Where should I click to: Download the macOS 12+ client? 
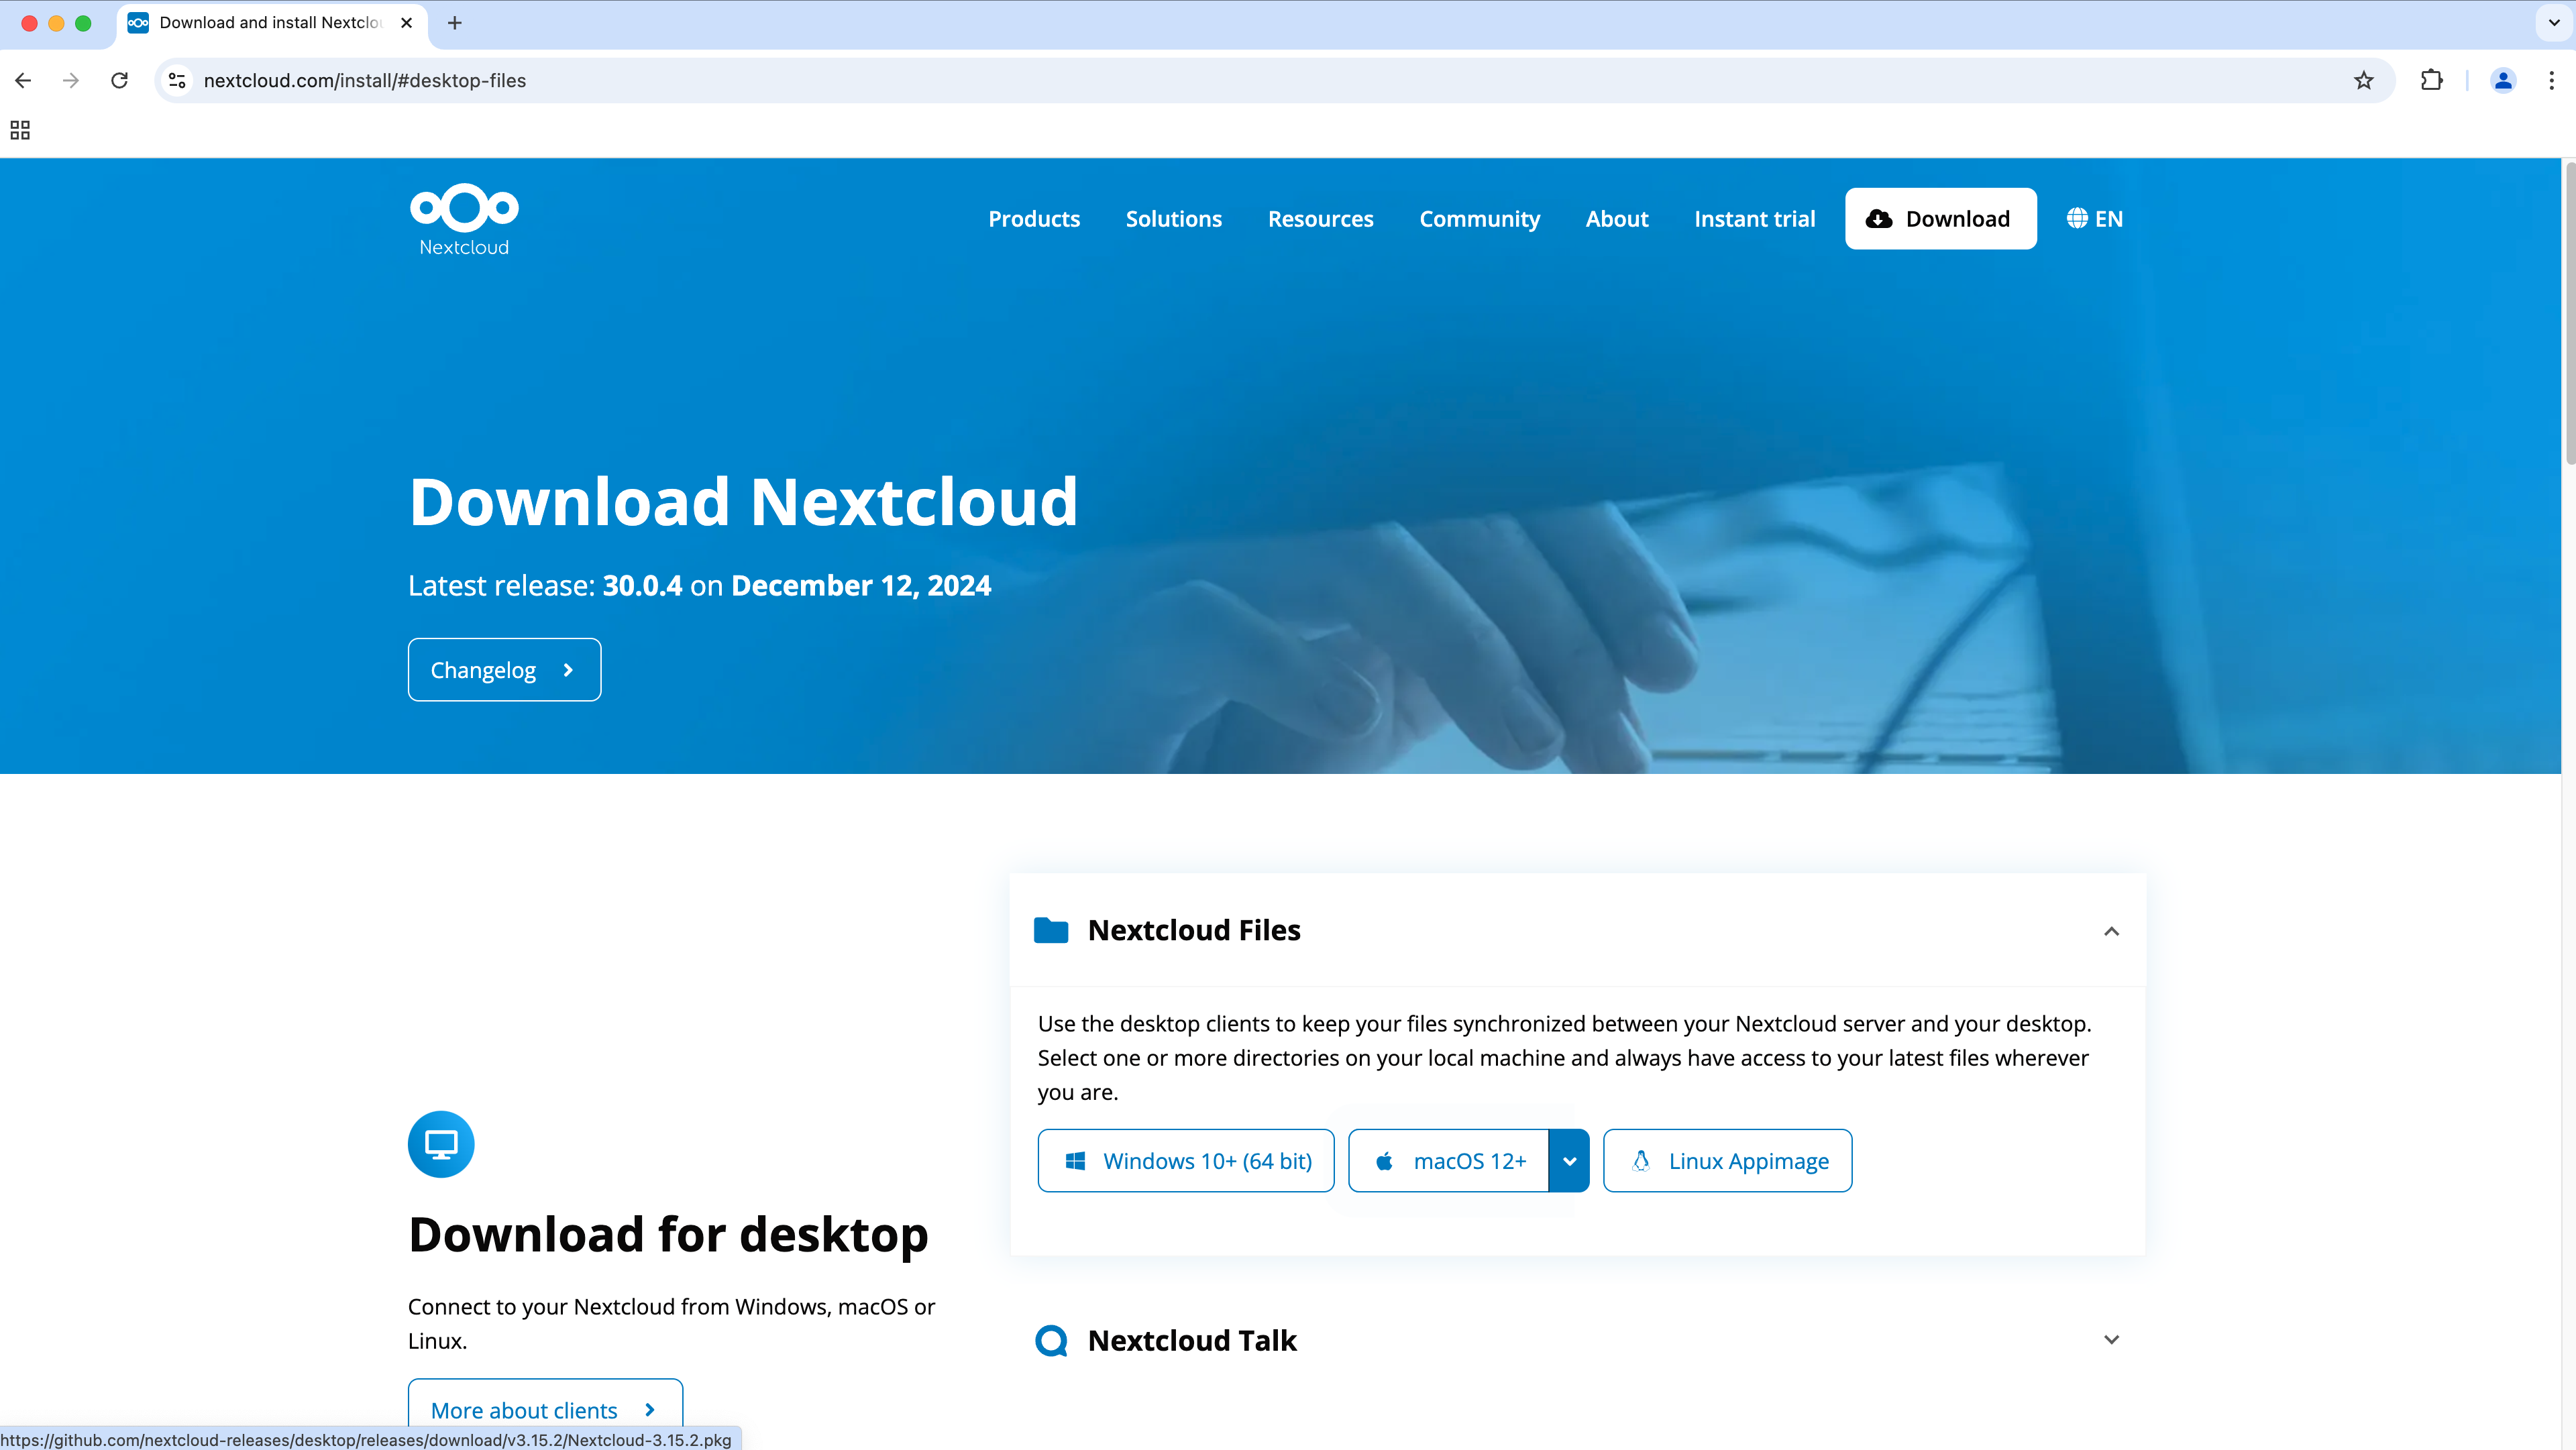(x=1448, y=1161)
